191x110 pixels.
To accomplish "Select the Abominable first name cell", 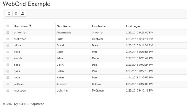I will (x=73, y=32).
